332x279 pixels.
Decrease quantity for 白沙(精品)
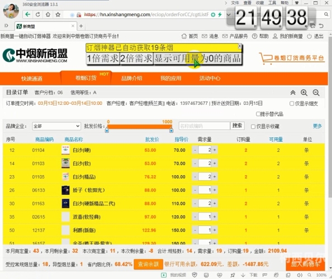coord(195,177)
